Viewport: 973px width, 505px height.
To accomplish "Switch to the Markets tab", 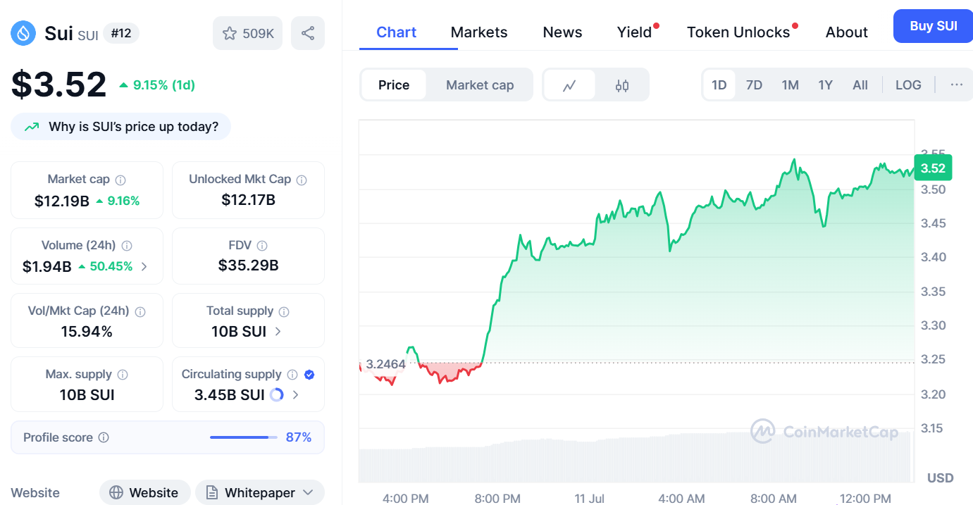I will click(x=479, y=32).
